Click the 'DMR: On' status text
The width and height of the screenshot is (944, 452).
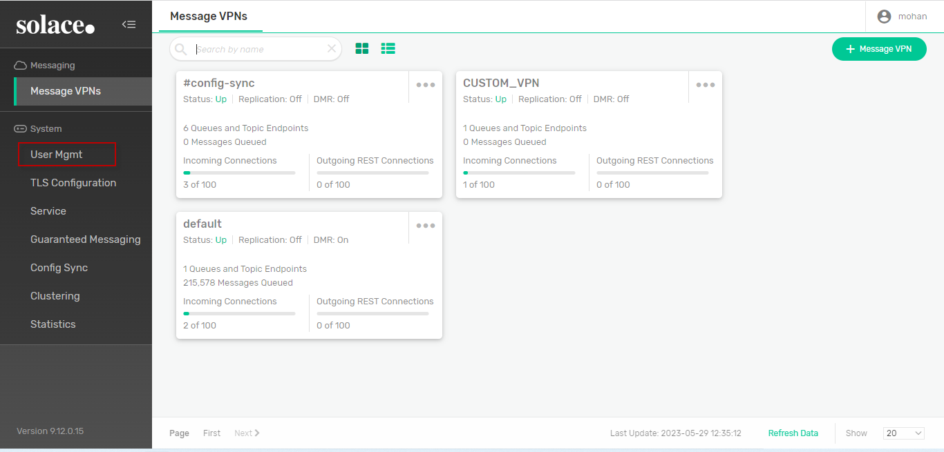(331, 240)
